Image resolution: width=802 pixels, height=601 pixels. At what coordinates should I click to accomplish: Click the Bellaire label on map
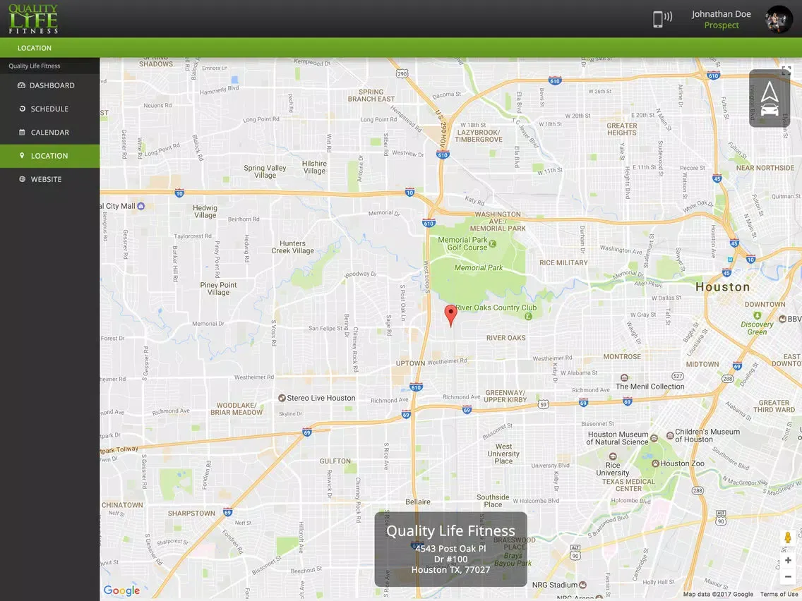(418, 502)
